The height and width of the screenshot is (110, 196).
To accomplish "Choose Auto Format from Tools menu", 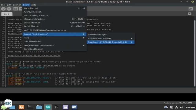I will tap(55, 8).
